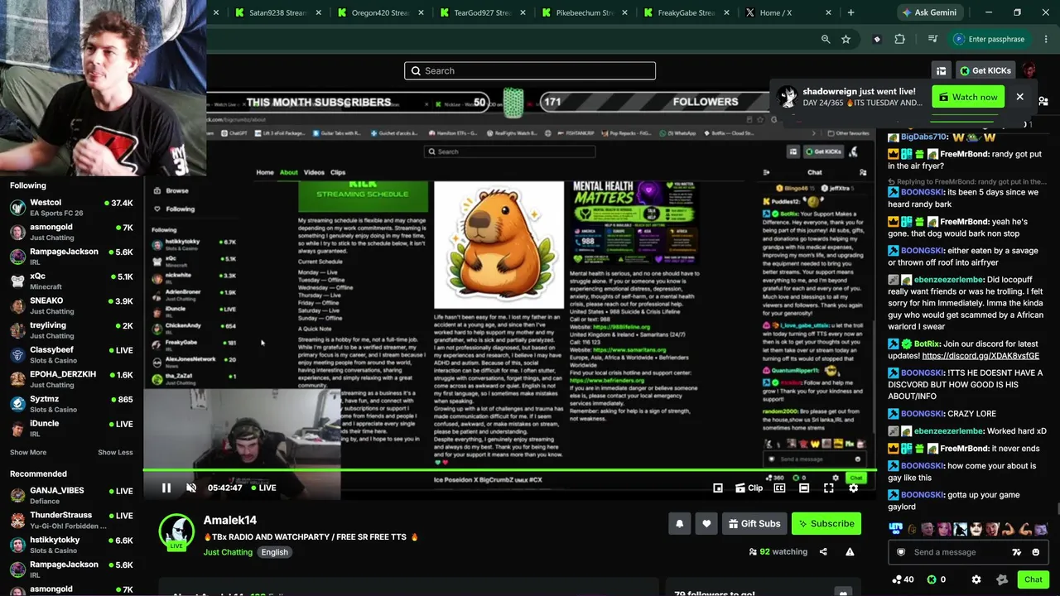This screenshot has height=596, width=1060.
Task: Focus the Kick Search field
Action: coord(530,70)
